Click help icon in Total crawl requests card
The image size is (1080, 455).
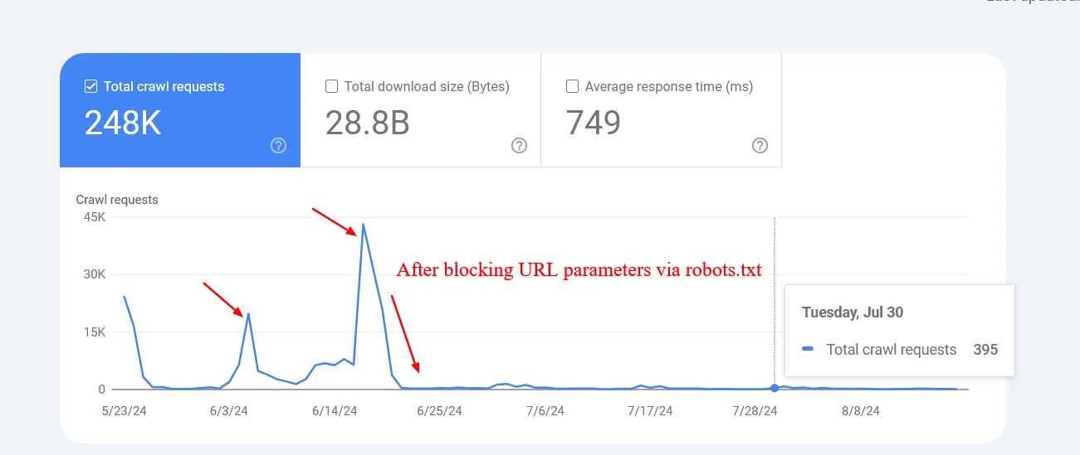tap(279, 146)
